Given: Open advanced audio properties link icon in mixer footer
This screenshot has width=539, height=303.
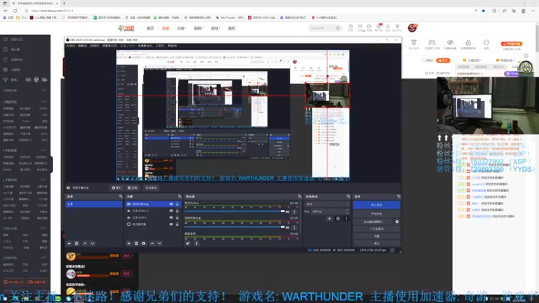Looking at the screenshot, I should 188,243.
